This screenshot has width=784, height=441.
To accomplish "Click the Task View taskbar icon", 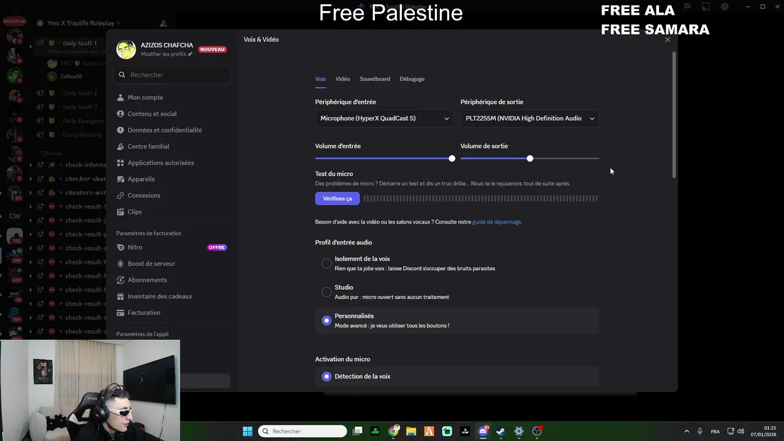I will pos(358,431).
